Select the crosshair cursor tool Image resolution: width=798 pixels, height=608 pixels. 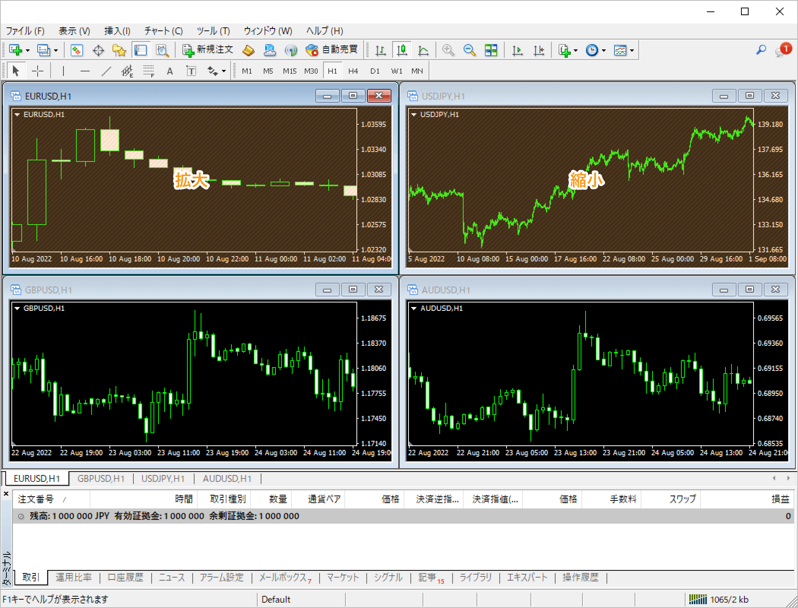coord(38,71)
